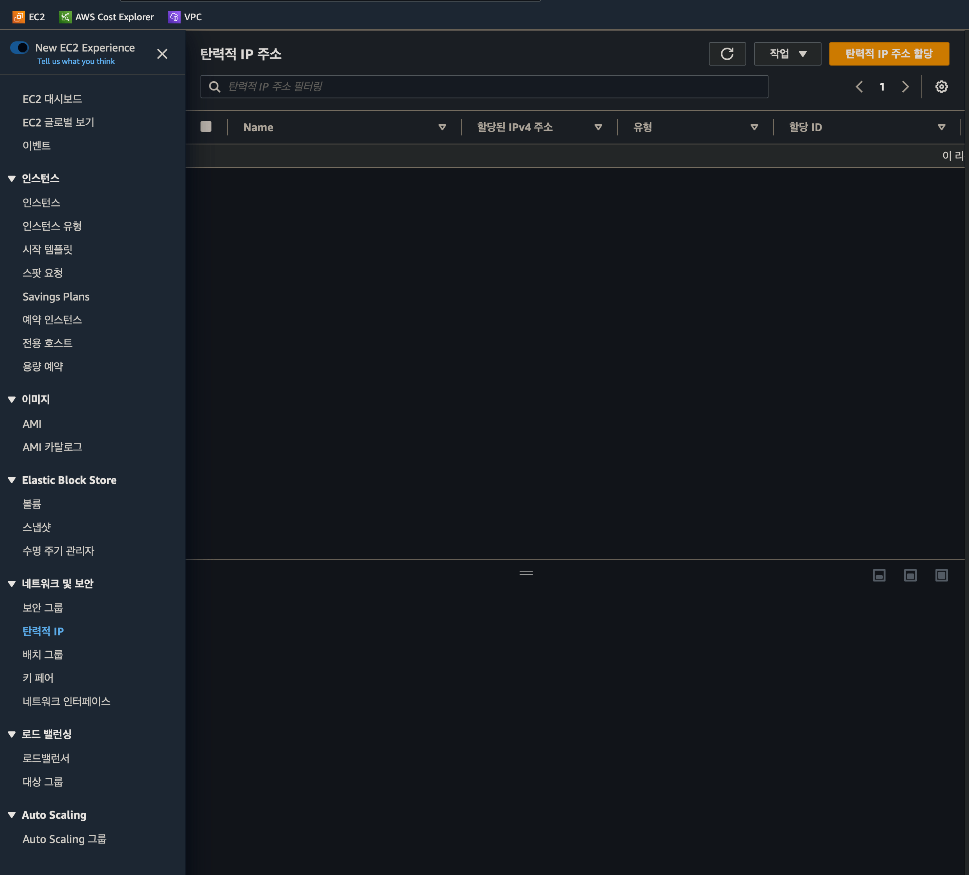Sort by 할당 ID column arrow
The width and height of the screenshot is (969, 875).
click(941, 127)
